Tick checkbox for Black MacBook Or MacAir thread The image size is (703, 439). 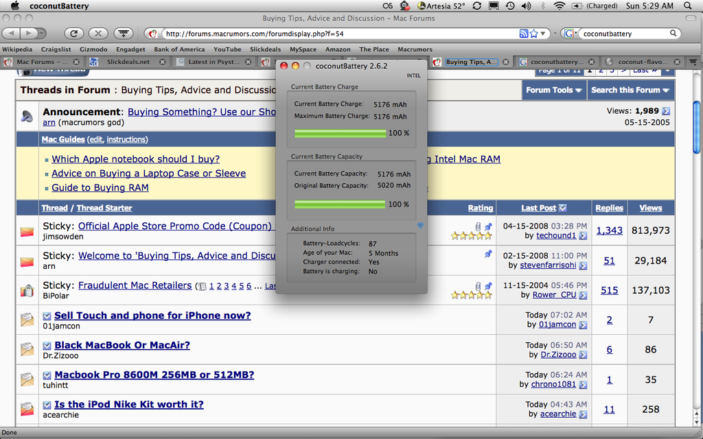(x=47, y=346)
